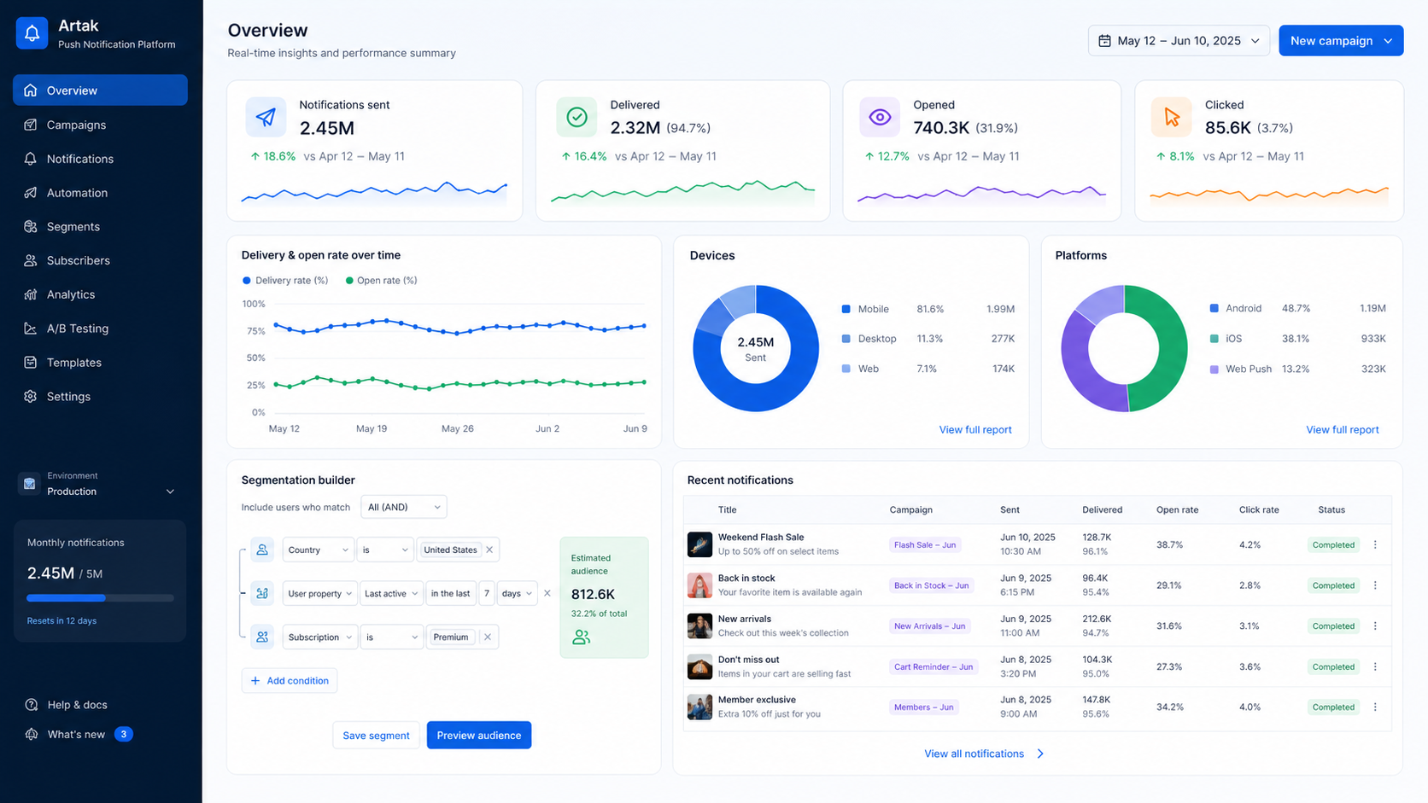Screen dimensions: 1428x803
Task: Expand the Production environment selector
Action: 100,484
